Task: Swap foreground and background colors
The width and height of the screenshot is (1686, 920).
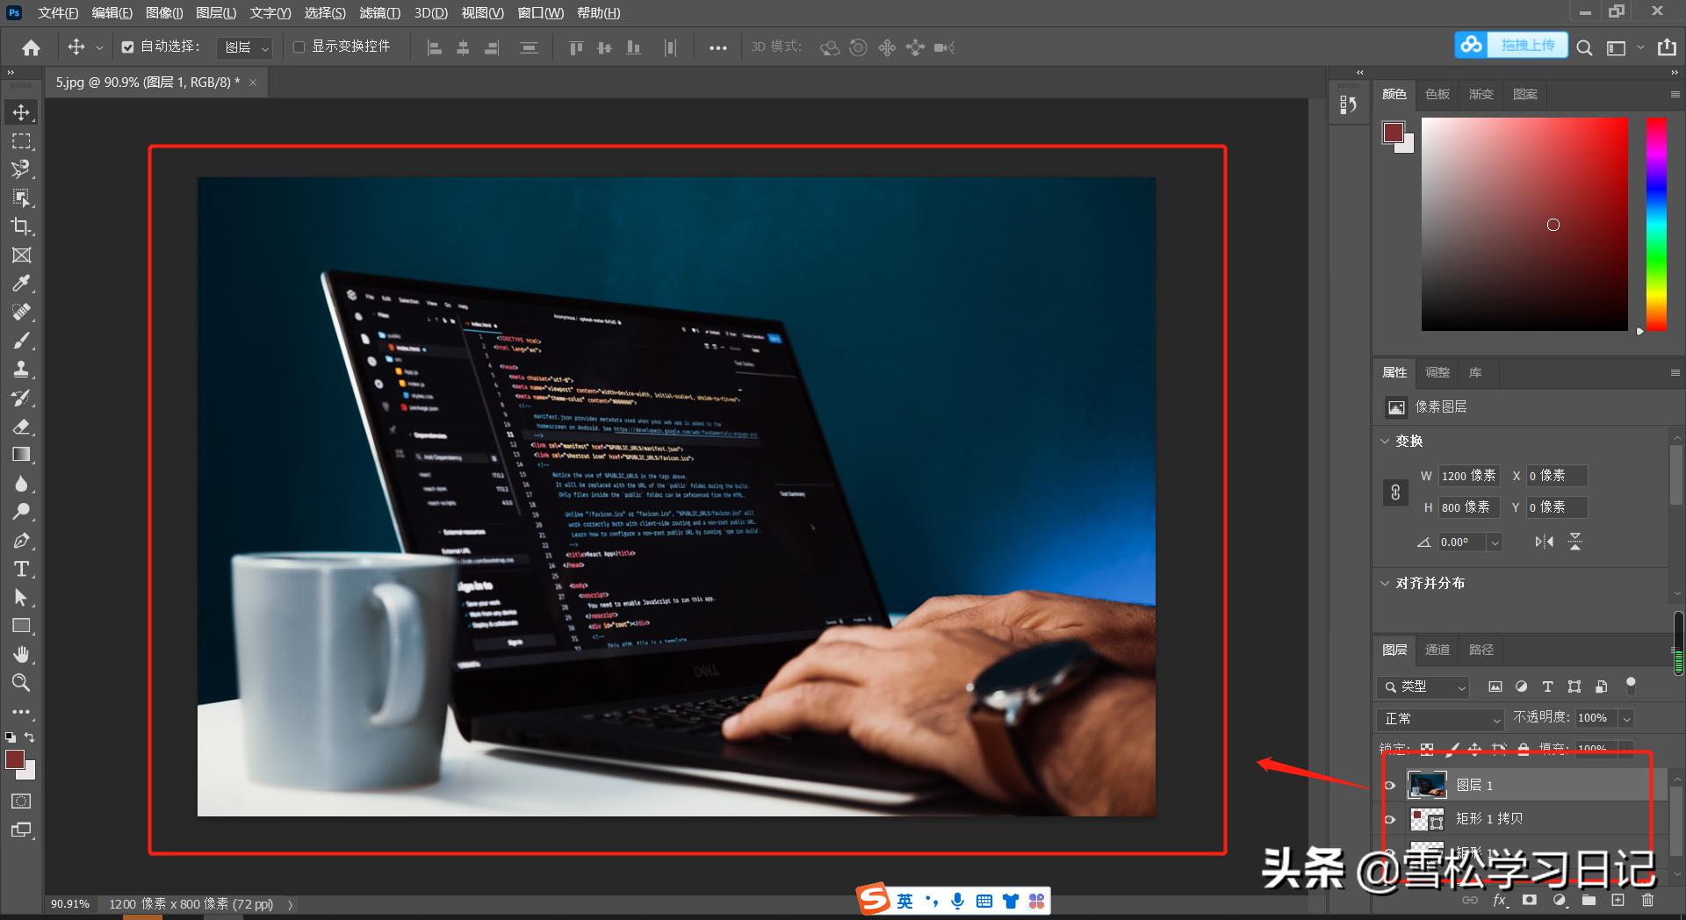Action: click(30, 737)
